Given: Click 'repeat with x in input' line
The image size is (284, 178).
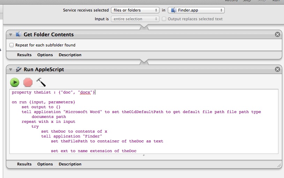Looking at the screenshot, I should [48, 121].
